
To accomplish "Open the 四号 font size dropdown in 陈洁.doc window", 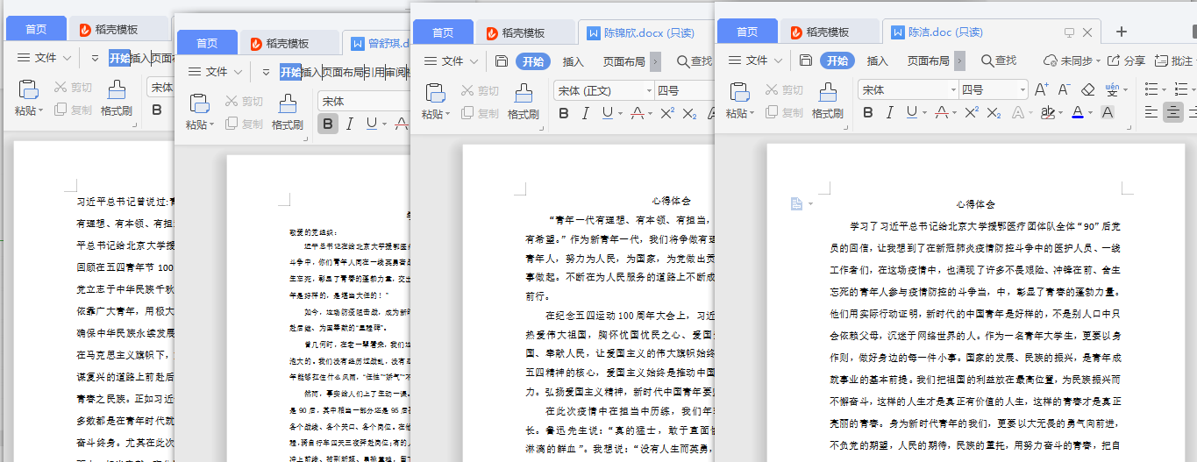I will 1023,89.
